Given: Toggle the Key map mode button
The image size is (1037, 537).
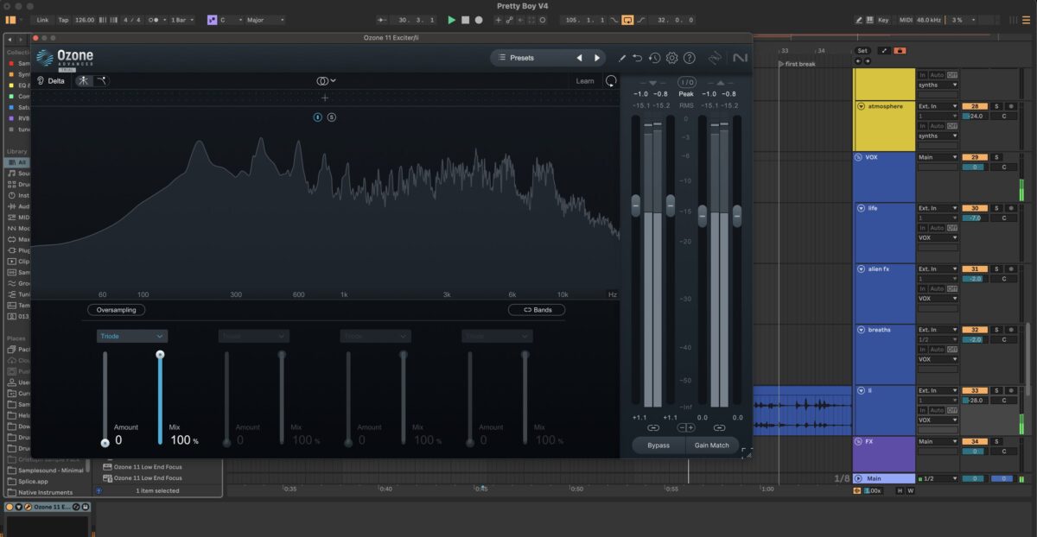Looking at the screenshot, I should click(882, 20).
